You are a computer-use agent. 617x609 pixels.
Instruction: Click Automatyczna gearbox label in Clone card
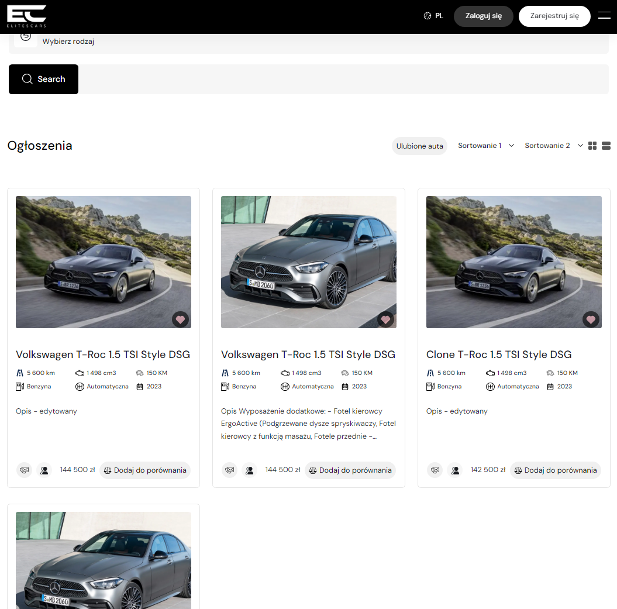coord(518,387)
